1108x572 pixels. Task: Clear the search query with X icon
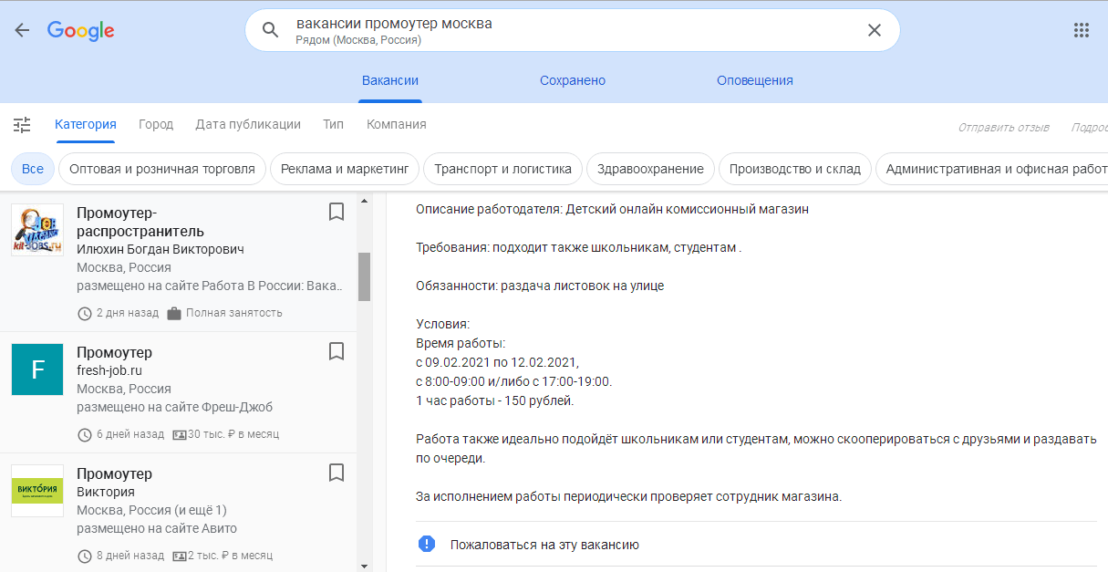[874, 30]
